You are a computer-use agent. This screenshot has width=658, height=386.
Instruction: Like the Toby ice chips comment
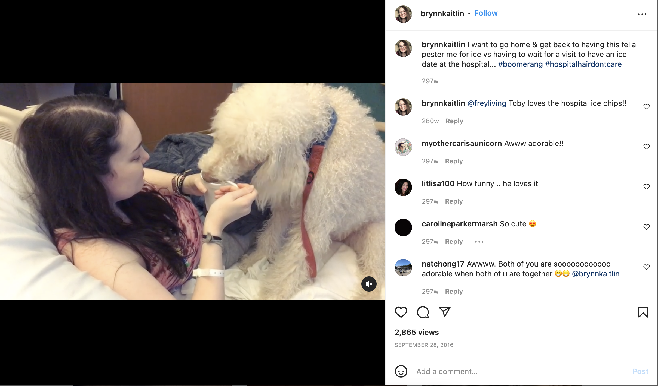pyautogui.click(x=647, y=106)
